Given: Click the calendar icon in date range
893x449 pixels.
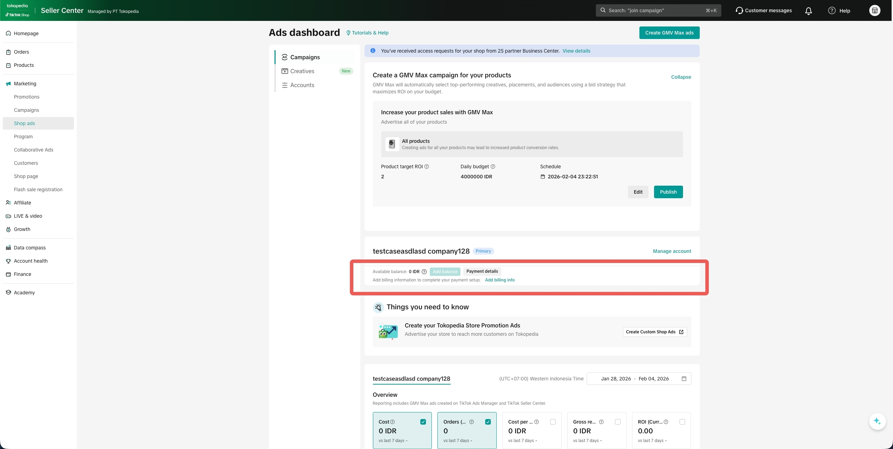Looking at the screenshot, I should (684, 379).
